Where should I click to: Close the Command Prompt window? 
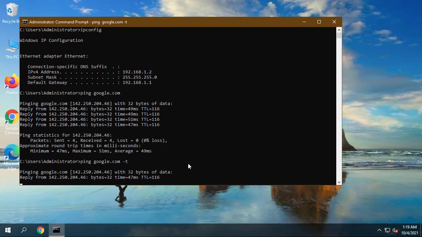(x=334, y=22)
